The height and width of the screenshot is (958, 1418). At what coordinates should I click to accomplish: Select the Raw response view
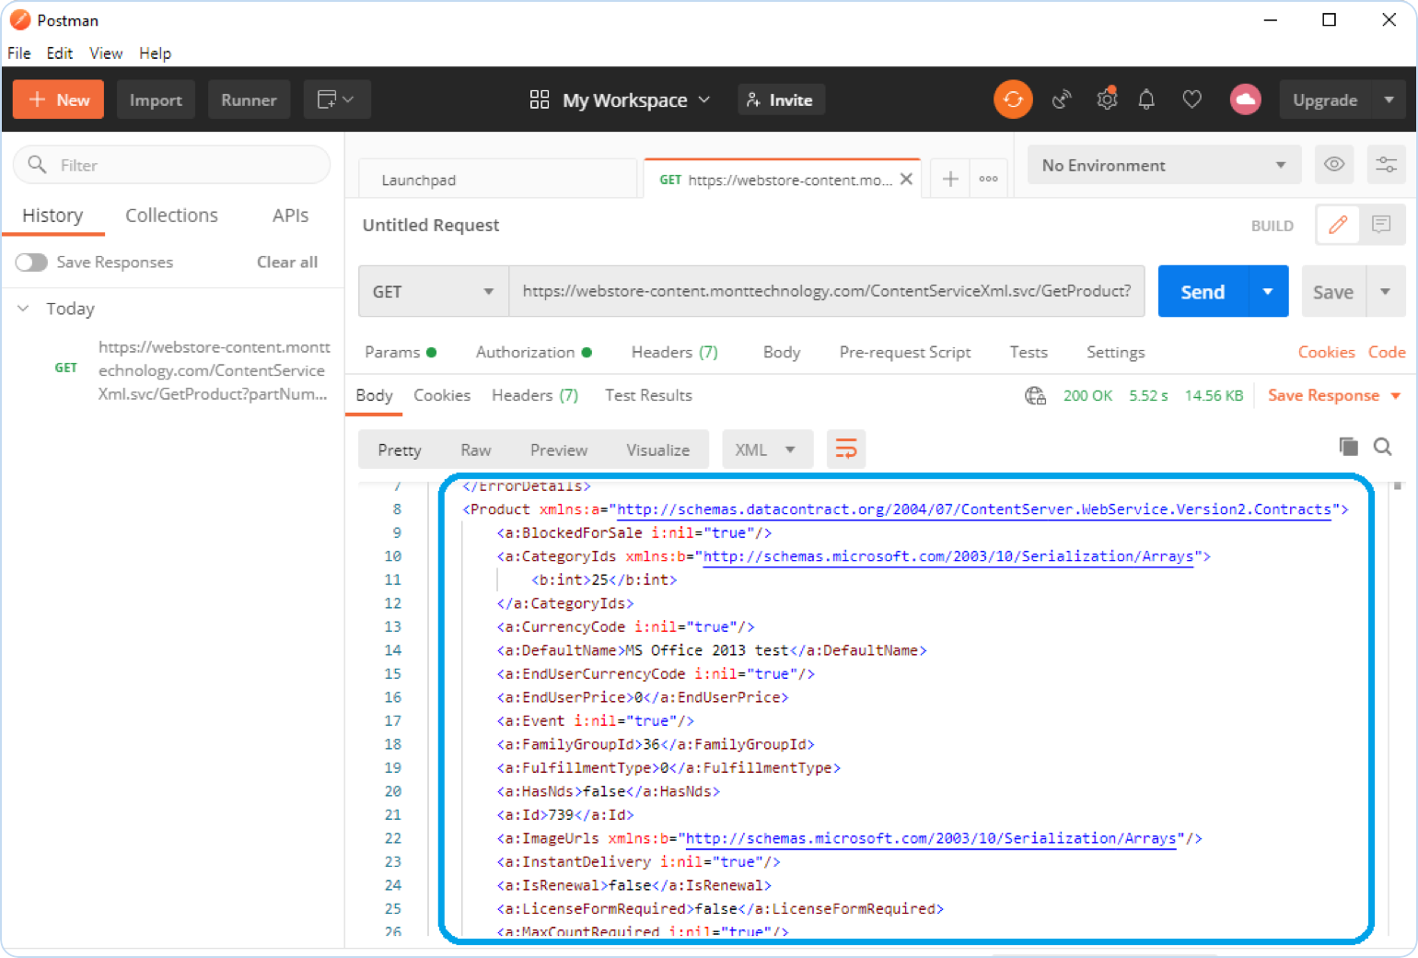pyautogui.click(x=475, y=450)
